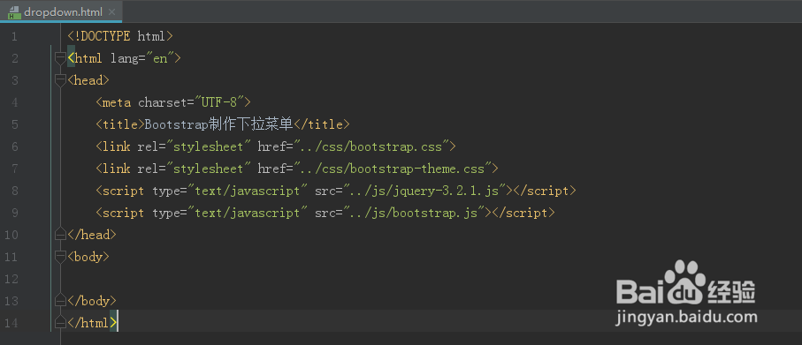Click the closing head fold marker on line 10
The width and height of the screenshot is (802, 345).
pos(60,234)
